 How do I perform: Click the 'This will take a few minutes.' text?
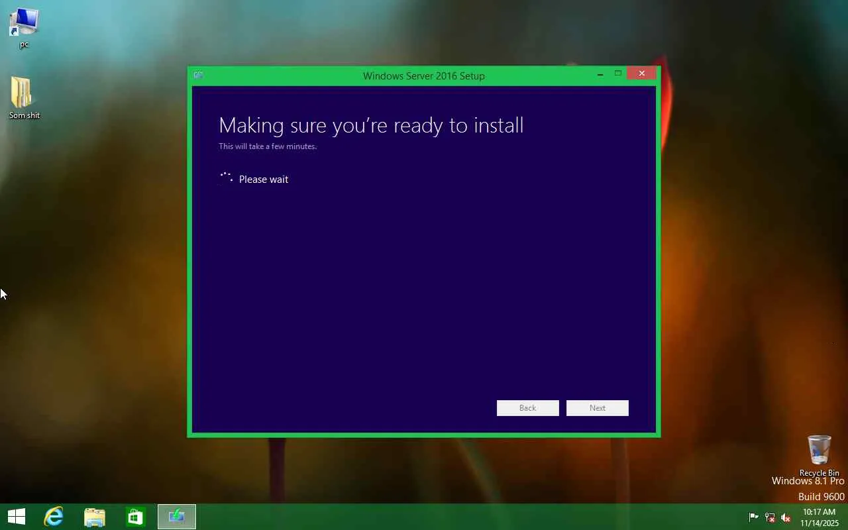(x=268, y=146)
